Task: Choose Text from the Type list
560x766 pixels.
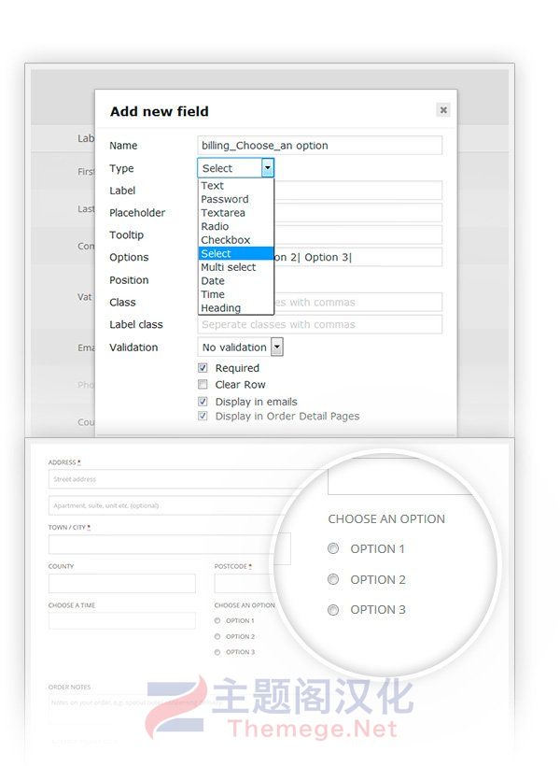Action: point(236,186)
